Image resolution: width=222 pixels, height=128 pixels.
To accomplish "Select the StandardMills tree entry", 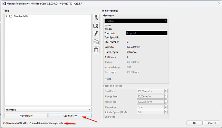I will pyautogui.click(x=21, y=16).
